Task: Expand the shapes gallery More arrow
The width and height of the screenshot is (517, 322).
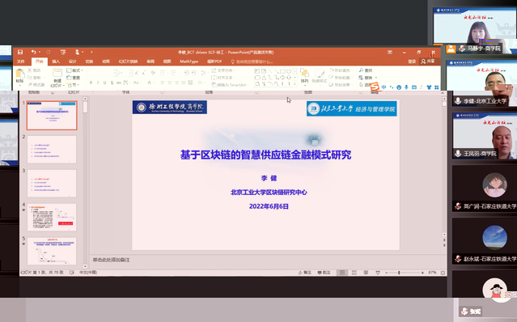Action: click(295, 84)
